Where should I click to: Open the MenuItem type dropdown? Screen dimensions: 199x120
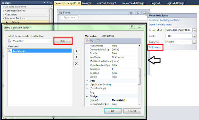tap(51, 41)
